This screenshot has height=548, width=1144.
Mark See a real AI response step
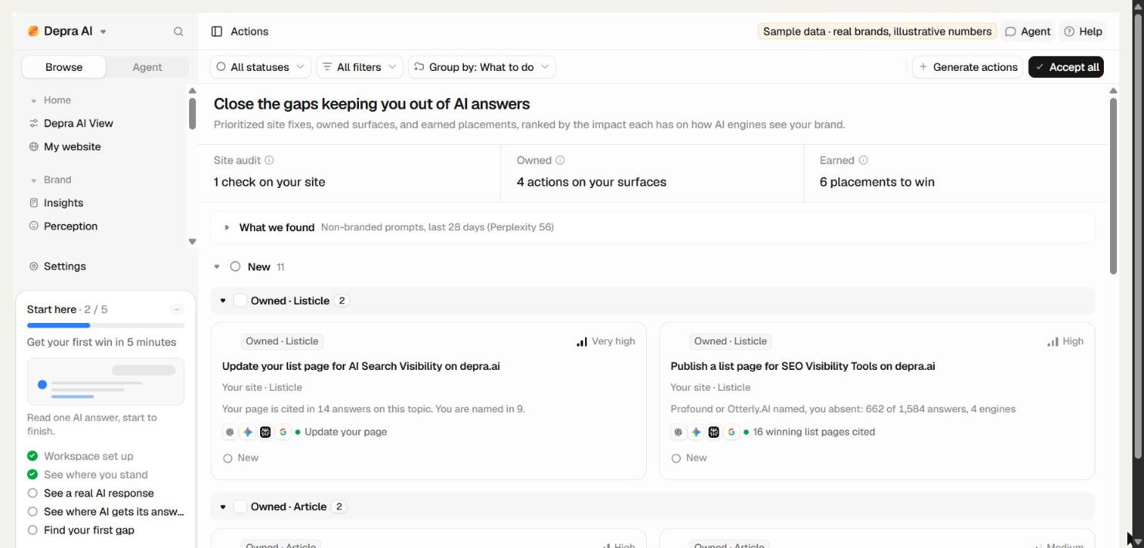32,493
